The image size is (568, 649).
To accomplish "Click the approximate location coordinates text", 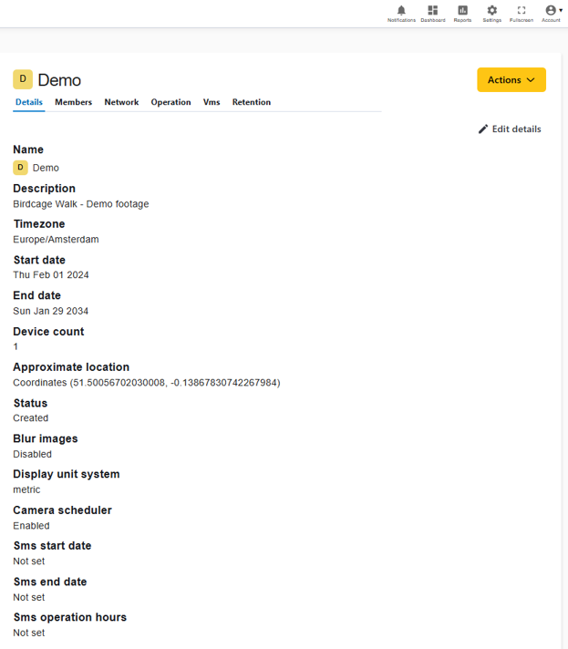I will pyautogui.click(x=147, y=383).
